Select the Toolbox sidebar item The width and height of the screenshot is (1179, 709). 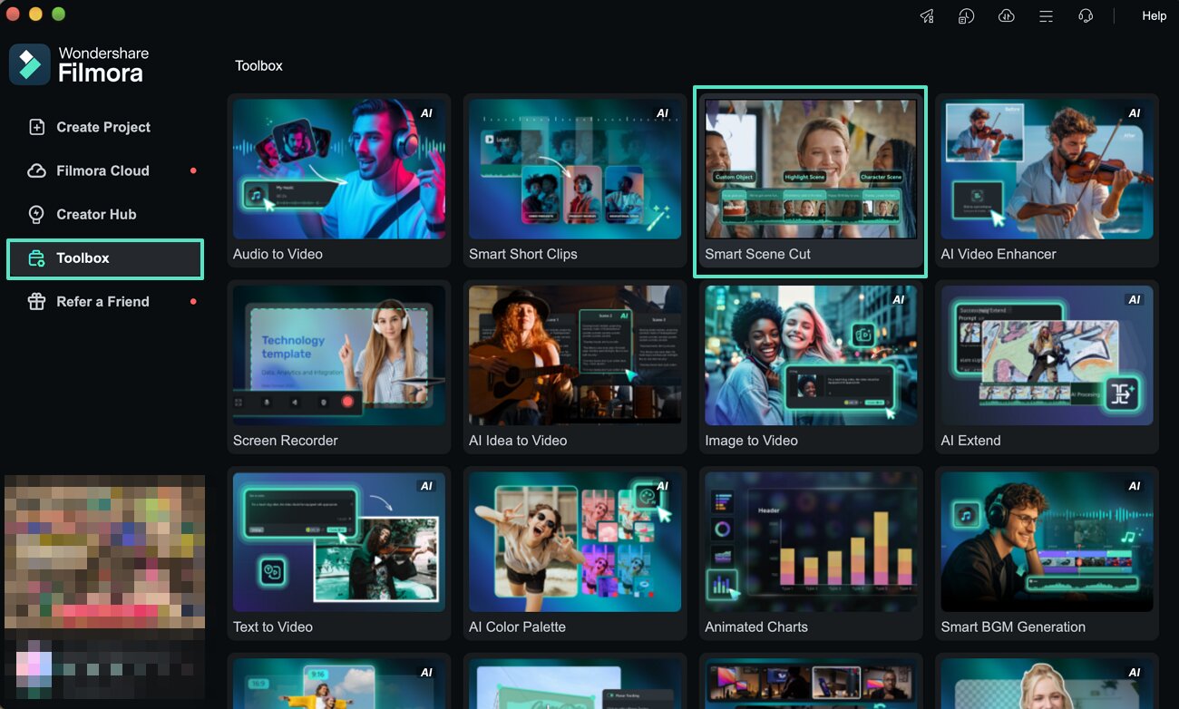pyautogui.click(x=104, y=258)
